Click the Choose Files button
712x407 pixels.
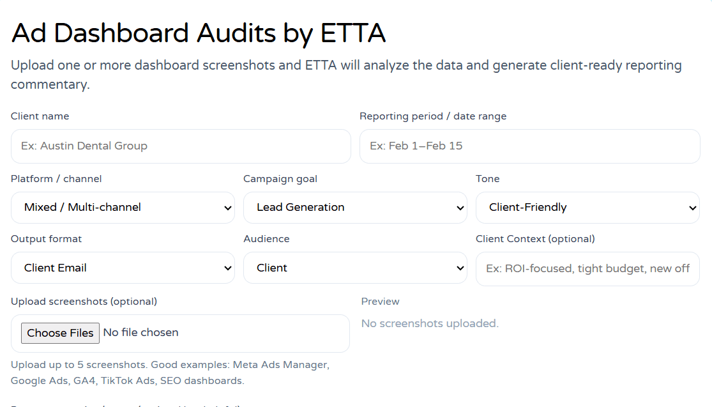click(60, 333)
